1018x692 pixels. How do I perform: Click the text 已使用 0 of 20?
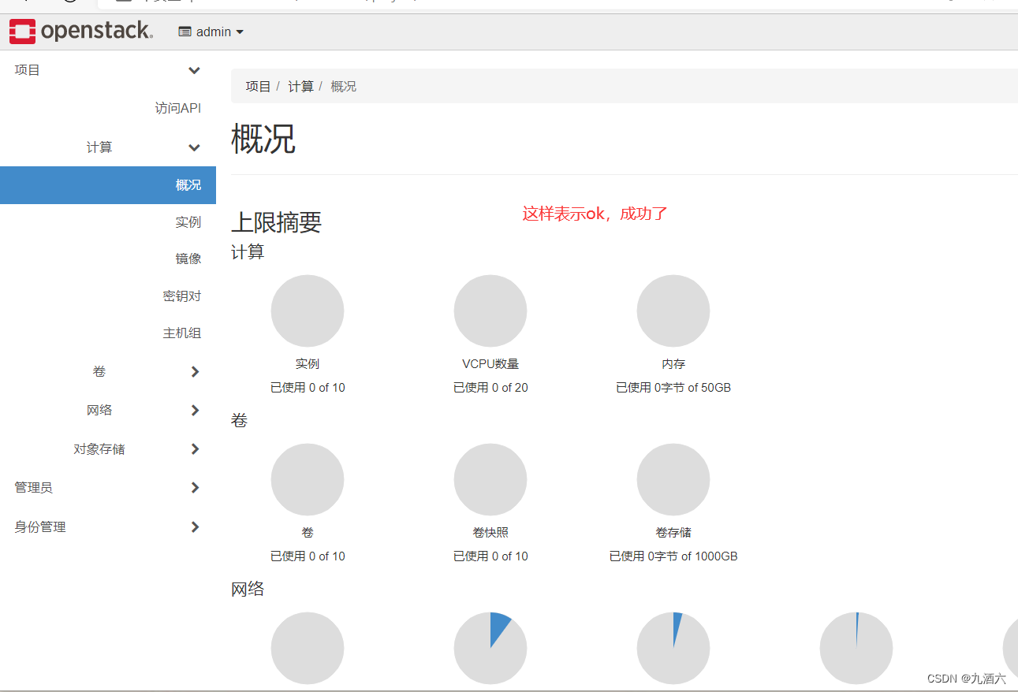[490, 388]
